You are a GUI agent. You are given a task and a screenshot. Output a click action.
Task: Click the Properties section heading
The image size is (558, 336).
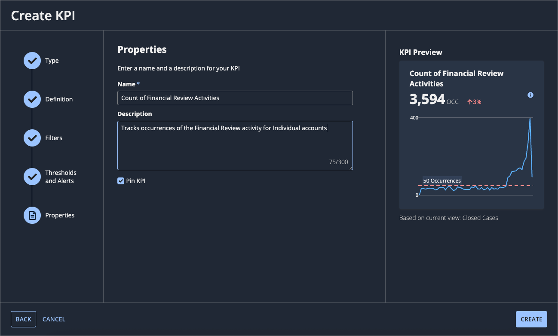point(142,49)
